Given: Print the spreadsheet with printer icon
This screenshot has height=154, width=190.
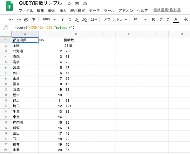Looking at the screenshot, I should coord(26,20).
